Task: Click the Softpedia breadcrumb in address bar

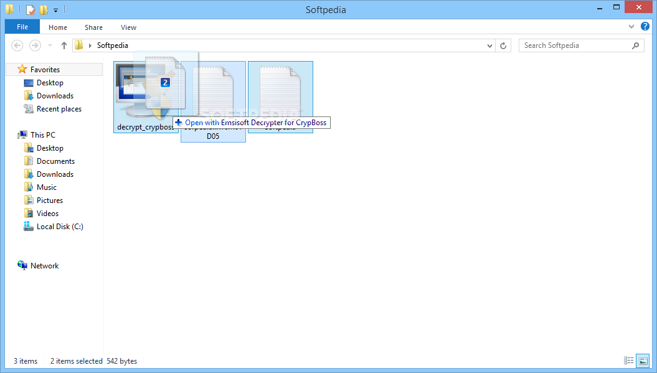Action: point(112,45)
